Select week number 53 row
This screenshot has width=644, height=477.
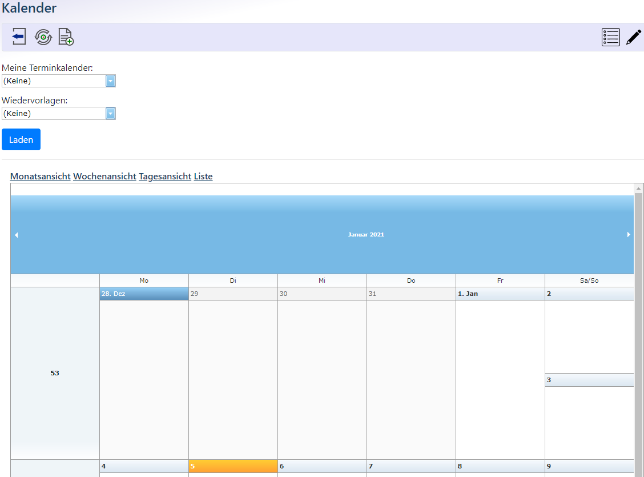[55, 373]
